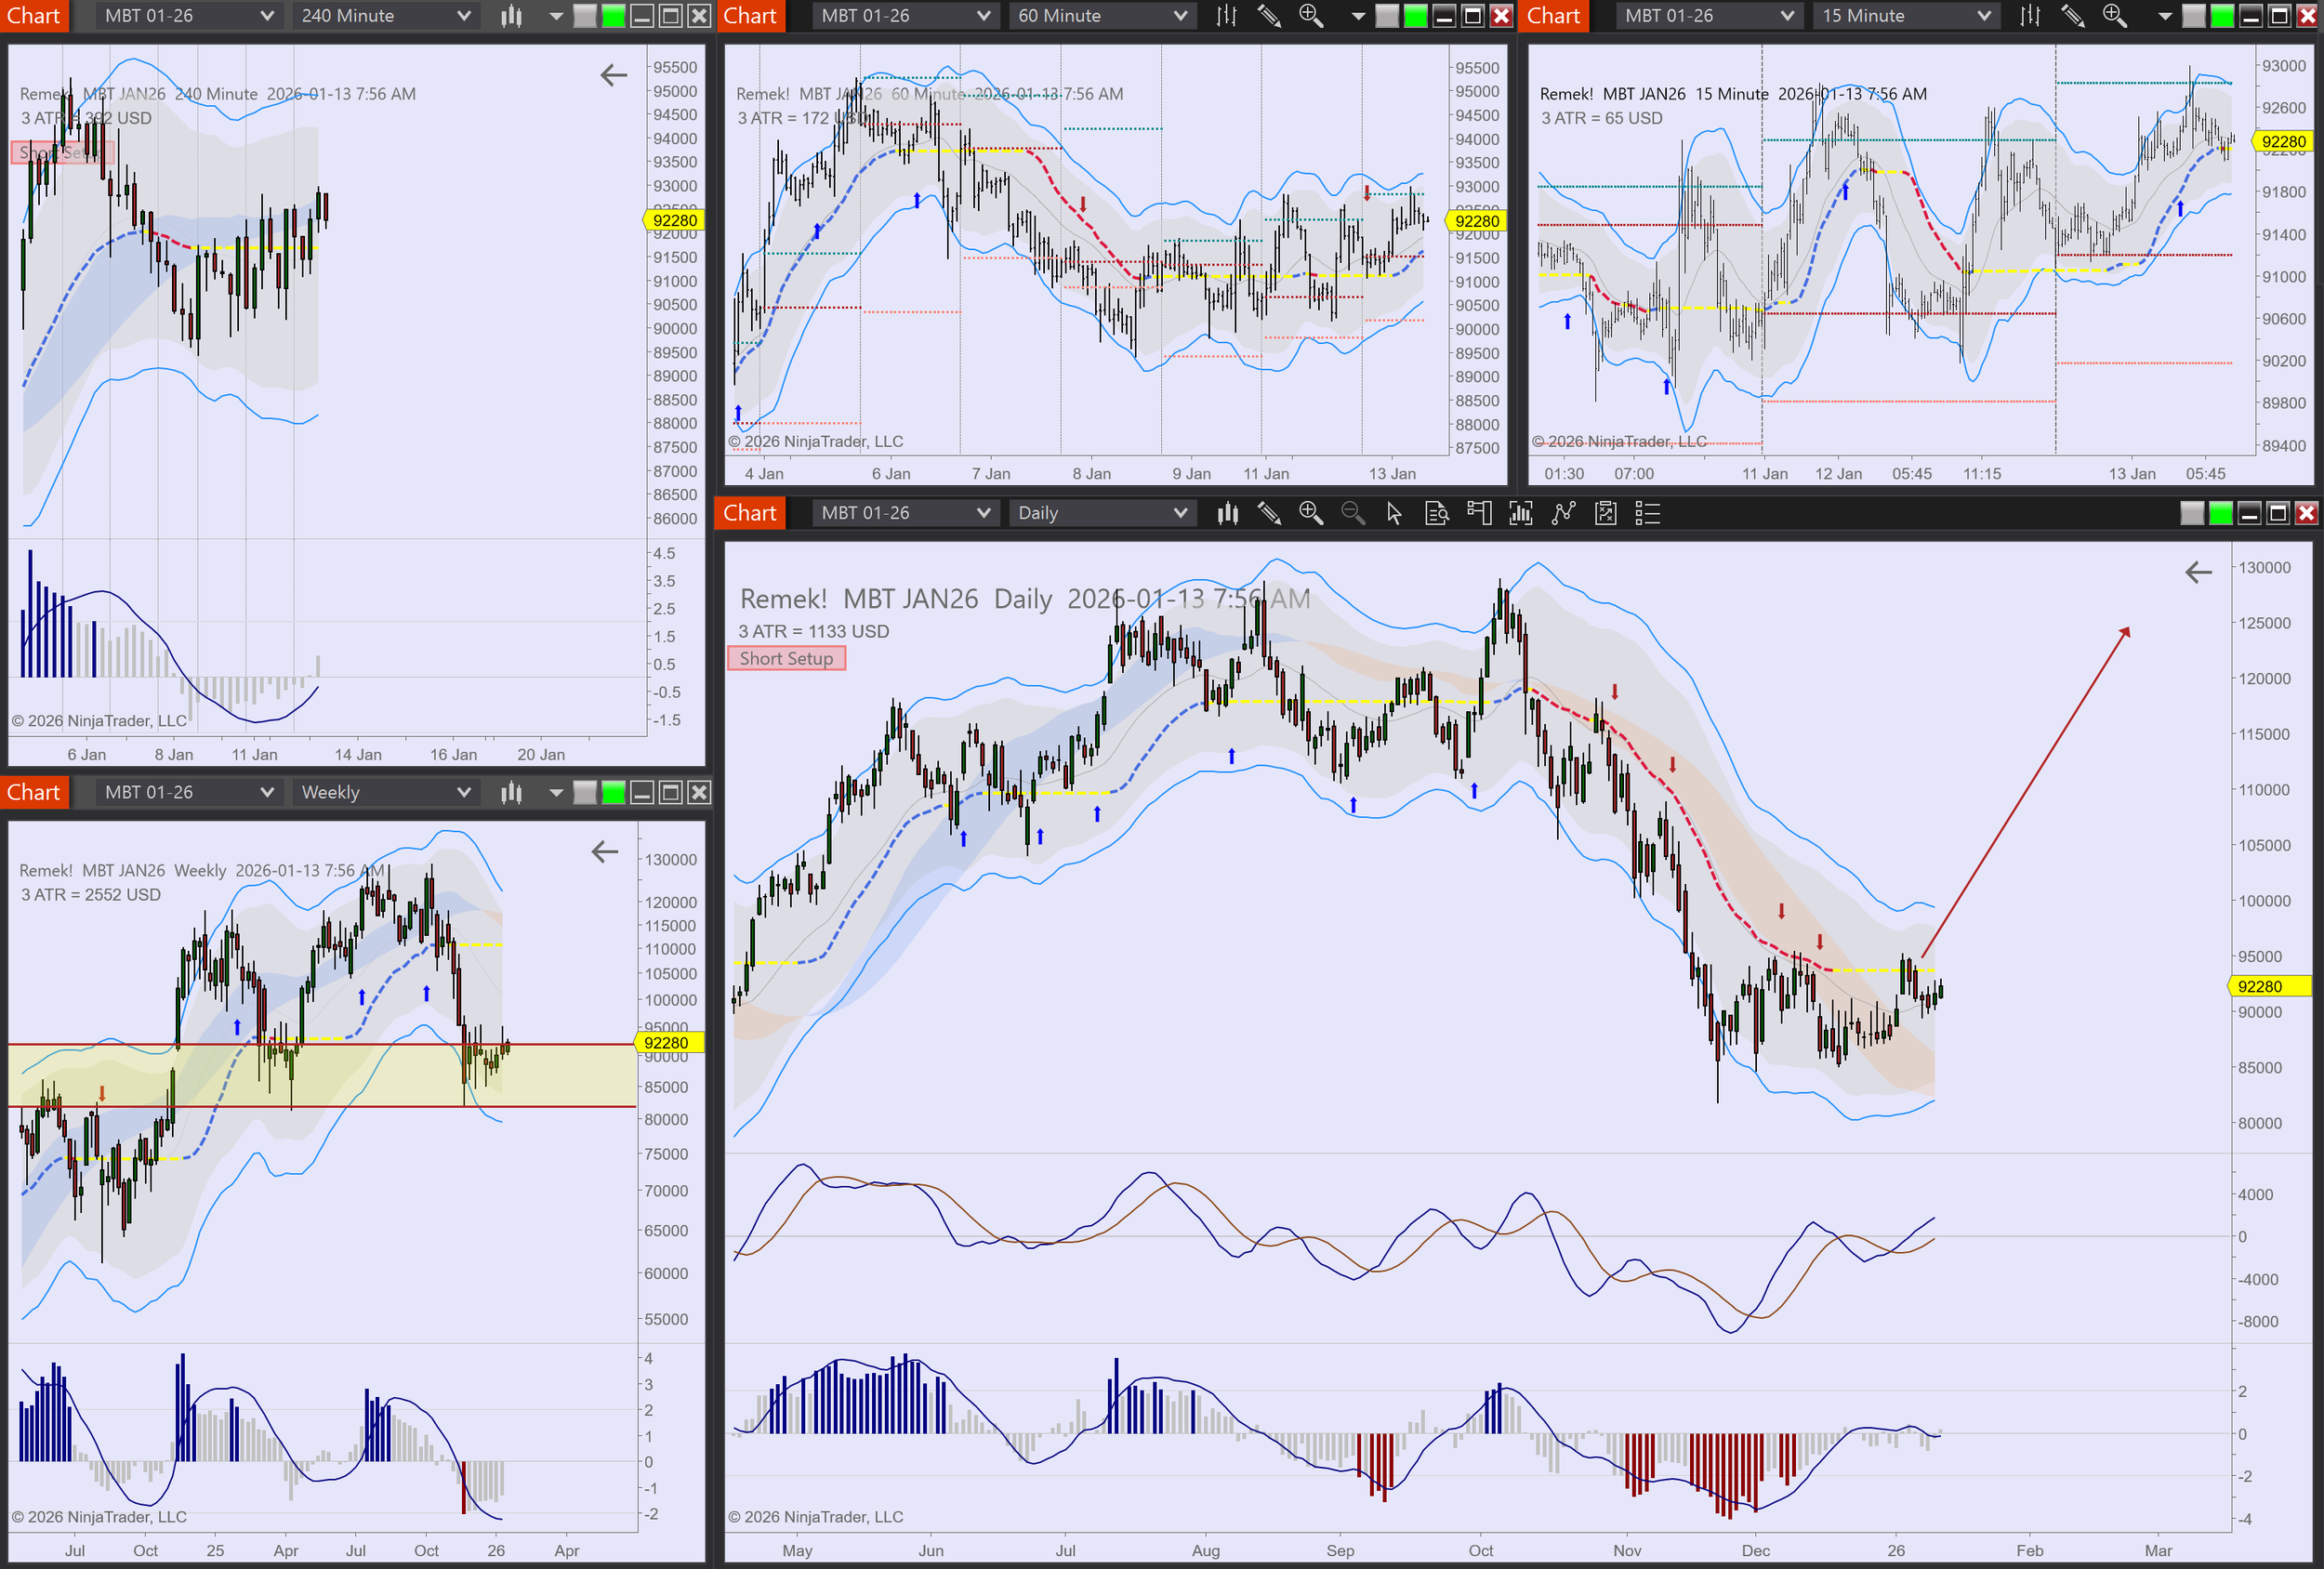Toggle gray link button on 60 Minute chart
This screenshot has width=2324, height=1569.
point(1387,16)
